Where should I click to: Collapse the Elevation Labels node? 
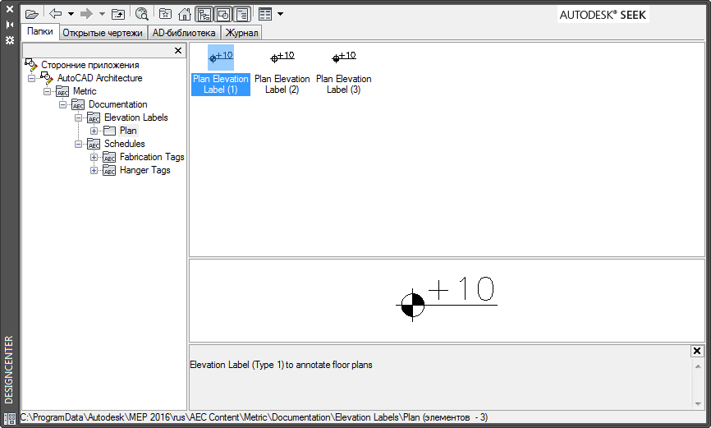coord(79,117)
